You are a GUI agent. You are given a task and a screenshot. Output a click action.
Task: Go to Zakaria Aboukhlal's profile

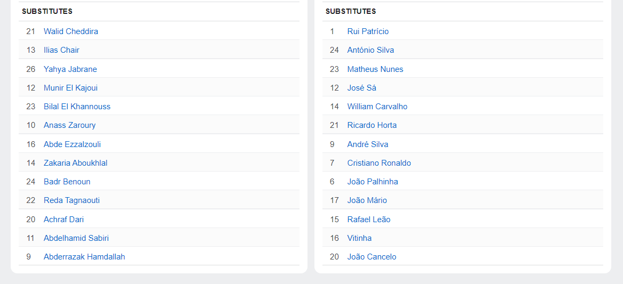click(x=75, y=163)
